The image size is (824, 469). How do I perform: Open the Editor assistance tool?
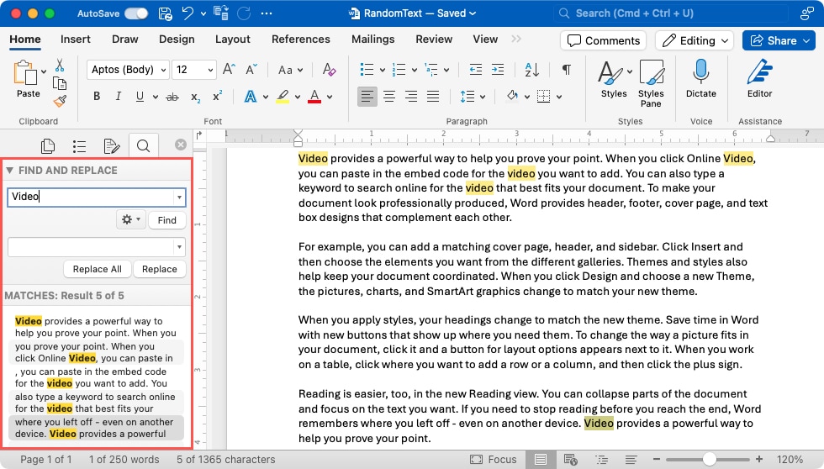759,78
